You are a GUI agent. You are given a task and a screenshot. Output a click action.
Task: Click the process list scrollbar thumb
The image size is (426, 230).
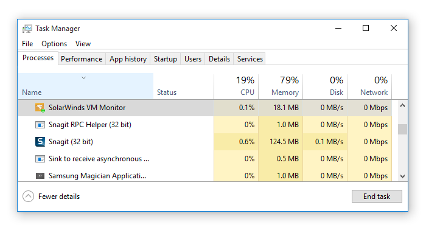(x=403, y=129)
